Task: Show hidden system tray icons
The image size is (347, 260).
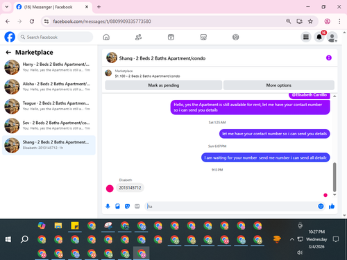Action: 292,239
